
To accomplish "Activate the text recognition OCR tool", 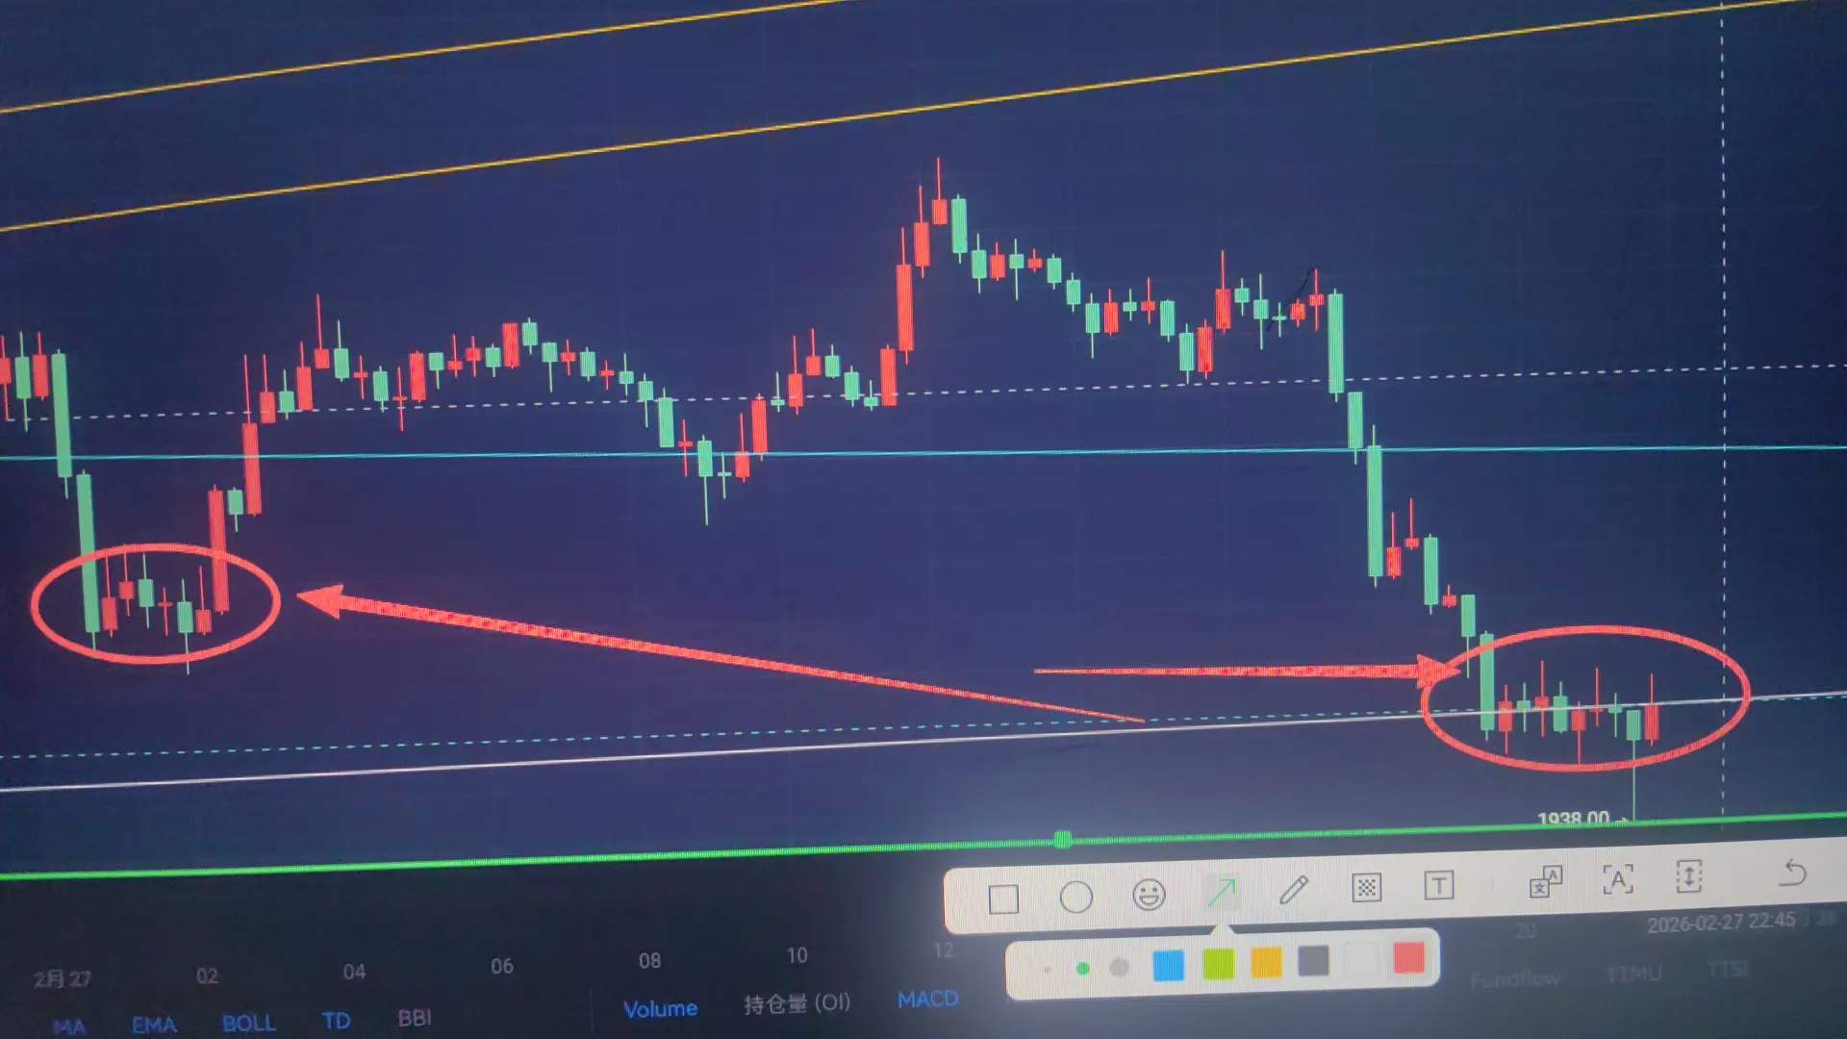I will click(1618, 878).
